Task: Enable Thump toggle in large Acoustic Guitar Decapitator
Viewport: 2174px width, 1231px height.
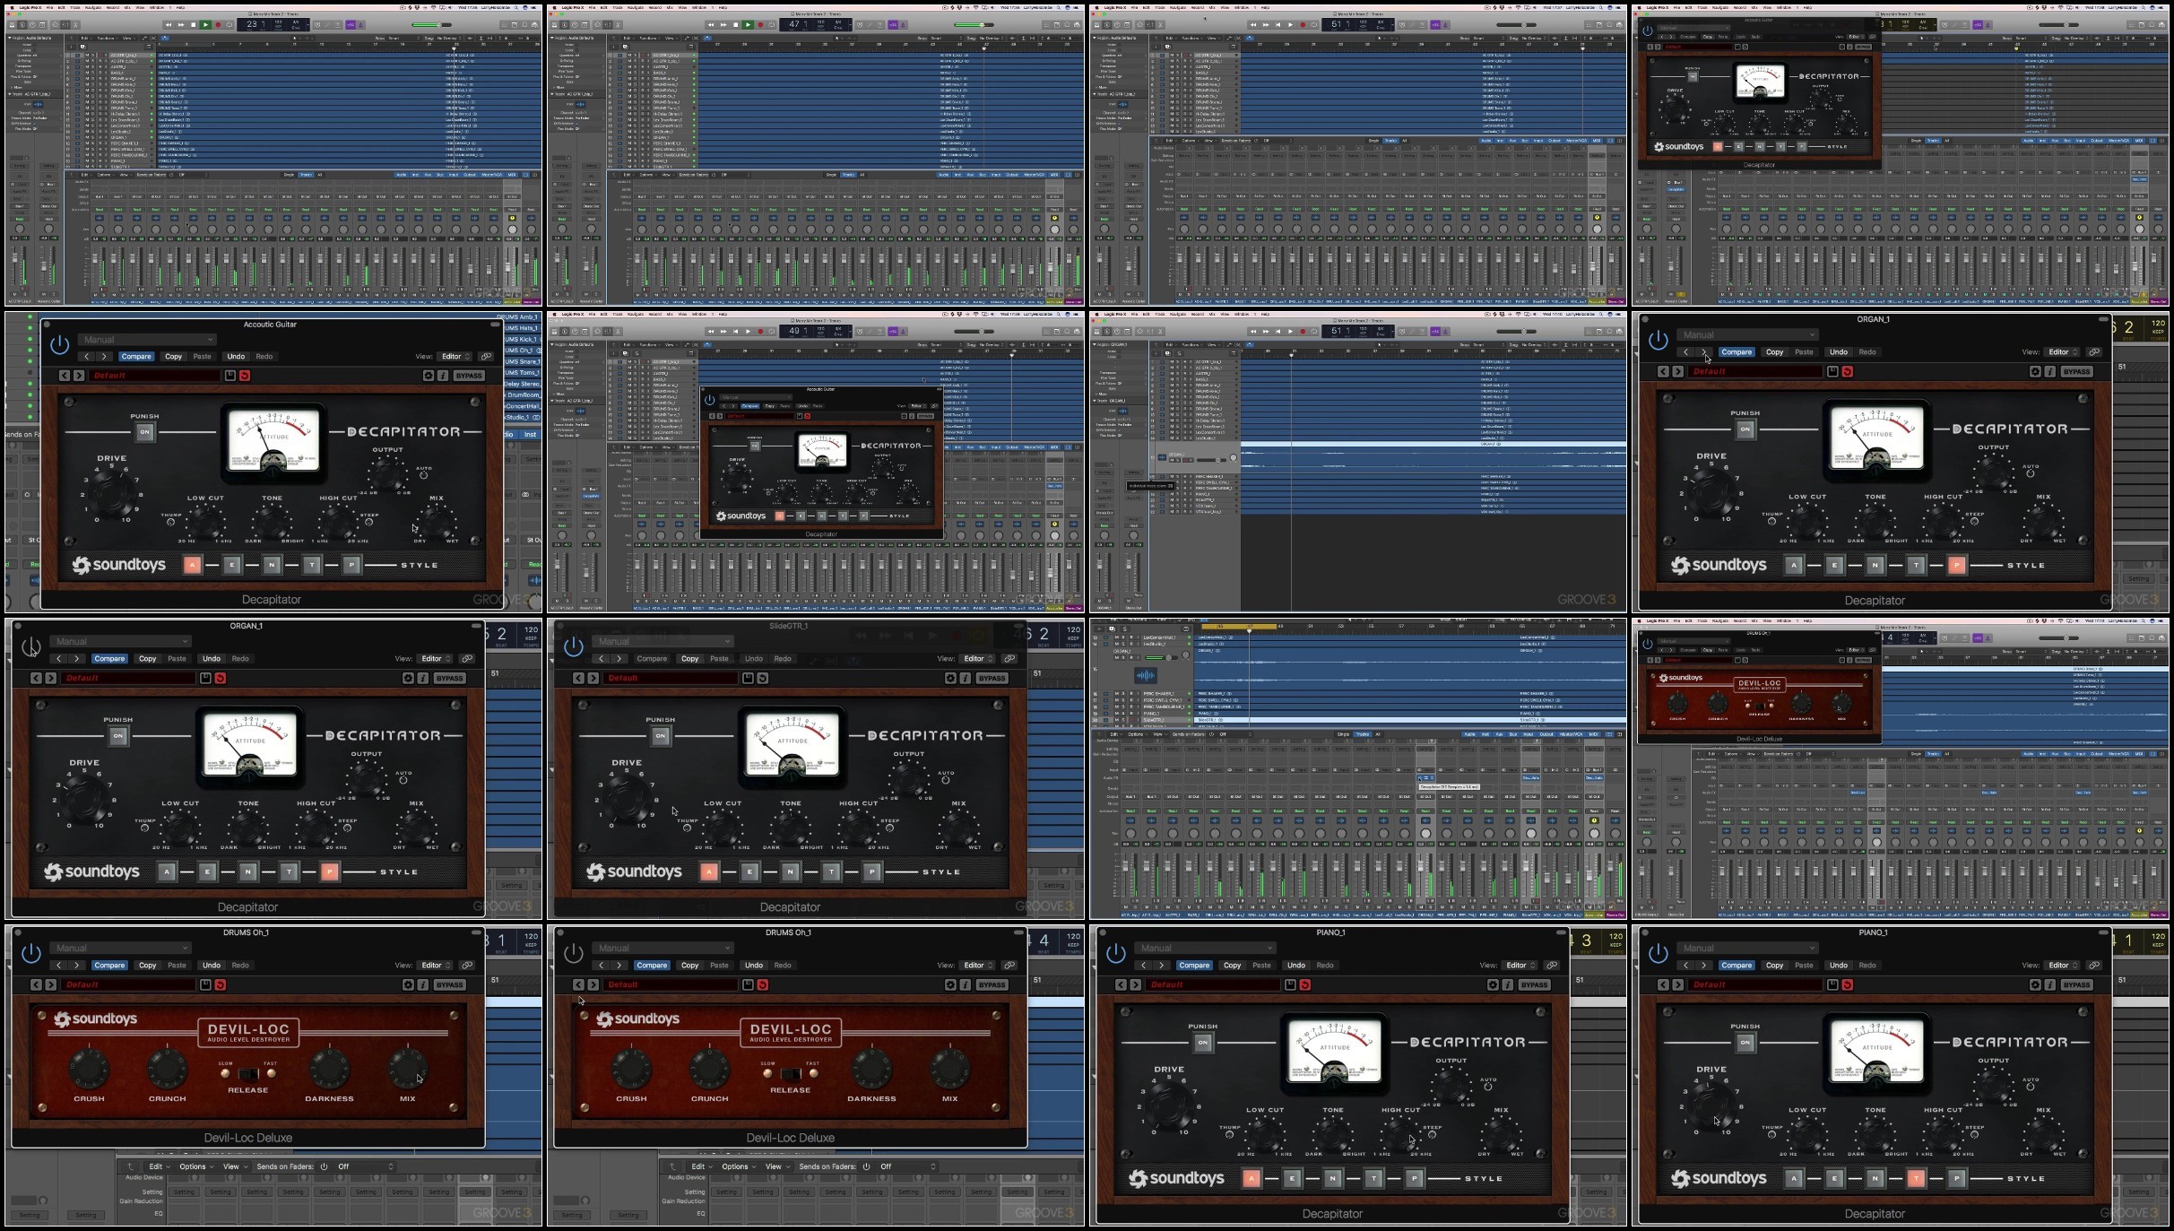Action: point(170,522)
